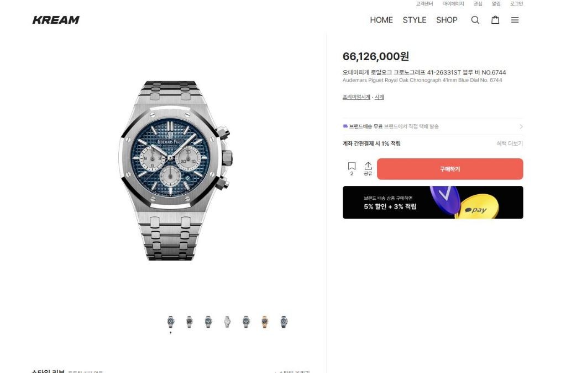Viewport: 566px width, 373px height.
Task: Go to the HOME menu
Action: [381, 20]
